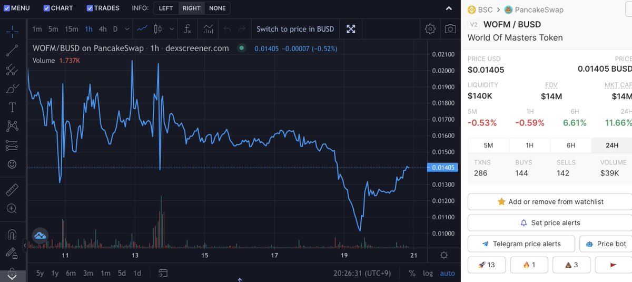This screenshot has width=632, height=282.
Task: Uncheck the CHART checkbox
Action: coord(46,8)
